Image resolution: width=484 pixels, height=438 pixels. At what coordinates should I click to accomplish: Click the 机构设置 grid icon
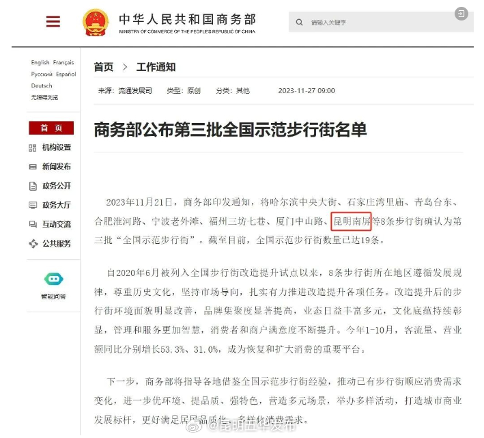click(x=32, y=148)
